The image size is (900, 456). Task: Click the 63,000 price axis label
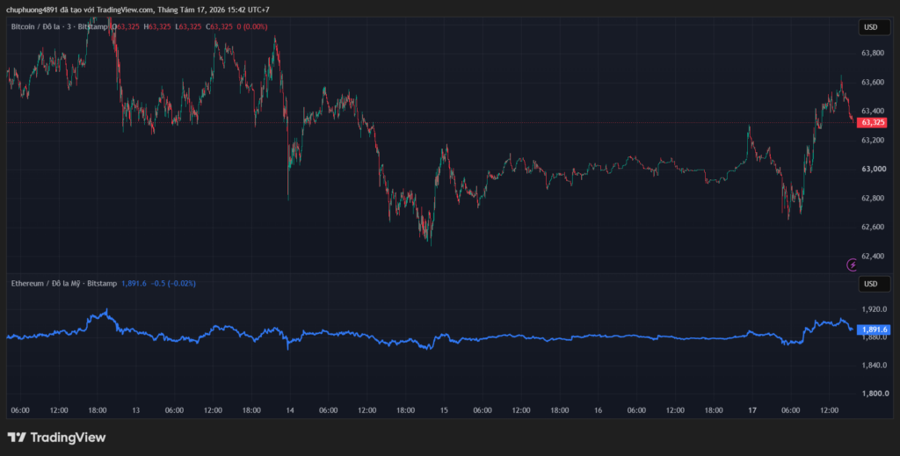click(873, 170)
